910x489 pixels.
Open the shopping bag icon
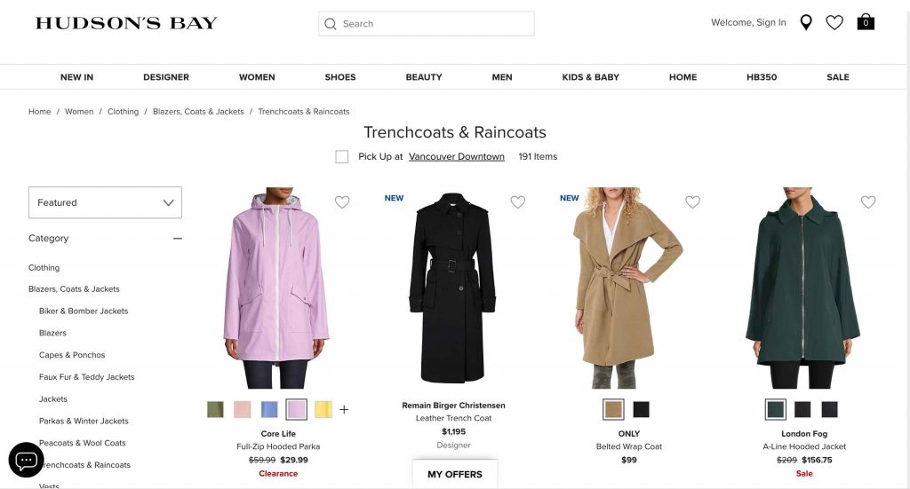point(866,22)
